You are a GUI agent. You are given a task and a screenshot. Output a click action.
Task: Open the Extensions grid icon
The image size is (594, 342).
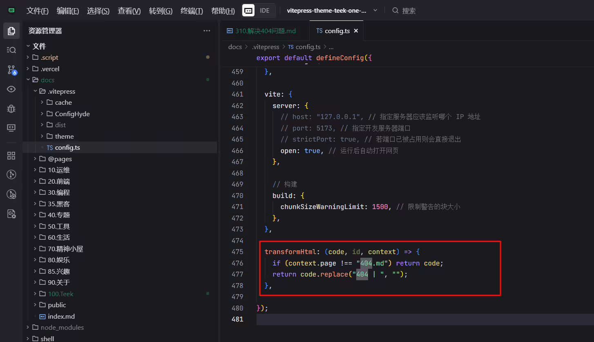click(x=11, y=155)
